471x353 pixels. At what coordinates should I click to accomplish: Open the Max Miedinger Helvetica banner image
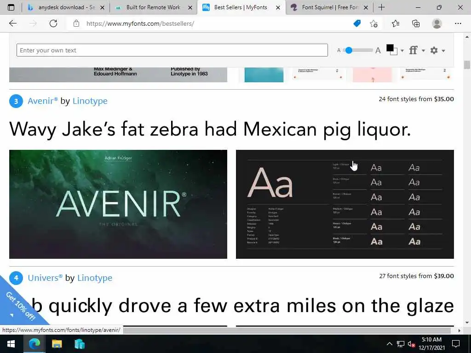coord(118,74)
